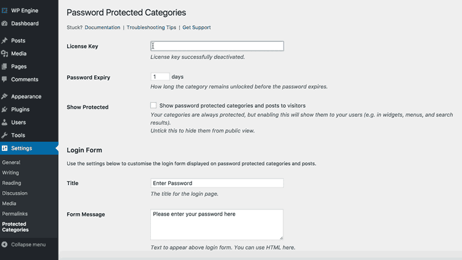Viewport: 462px width, 260px height.
Task: Collapse menu using the arrow icon
Action: [4, 245]
